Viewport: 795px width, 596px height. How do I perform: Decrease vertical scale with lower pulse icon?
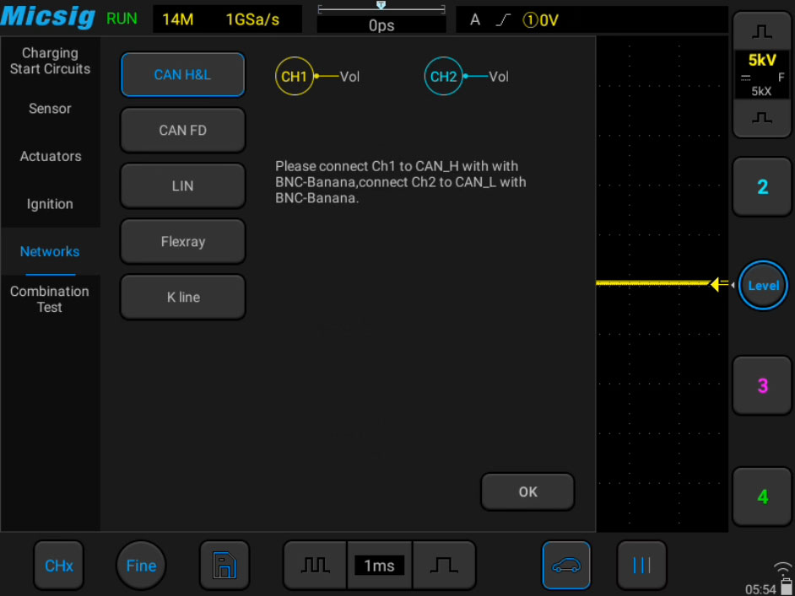[x=761, y=119]
